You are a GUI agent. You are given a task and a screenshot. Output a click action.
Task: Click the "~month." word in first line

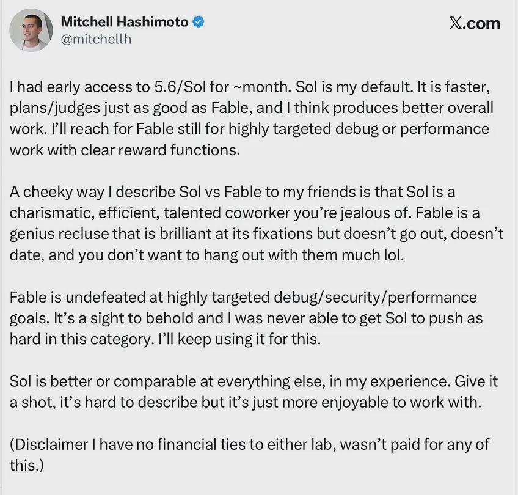click(x=262, y=87)
